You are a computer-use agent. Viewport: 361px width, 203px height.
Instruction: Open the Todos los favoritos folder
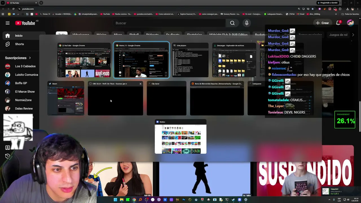click(351, 14)
